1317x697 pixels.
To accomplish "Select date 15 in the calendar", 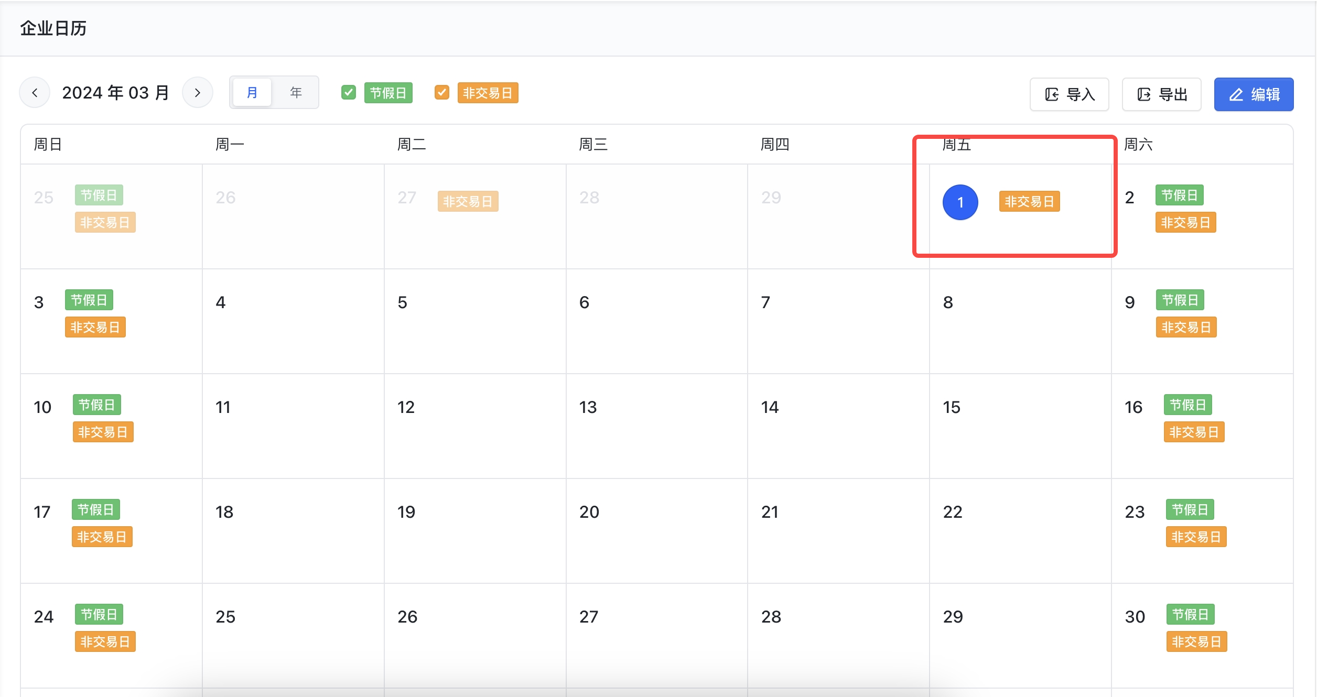I will tap(952, 407).
